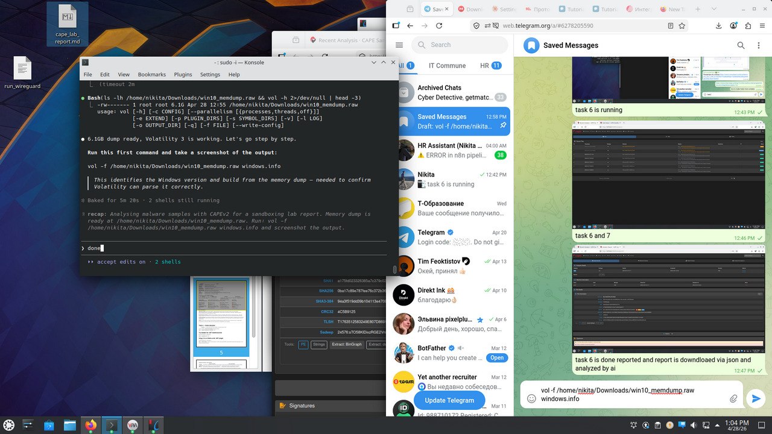Bookmark this page with the star icon

tap(682, 26)
